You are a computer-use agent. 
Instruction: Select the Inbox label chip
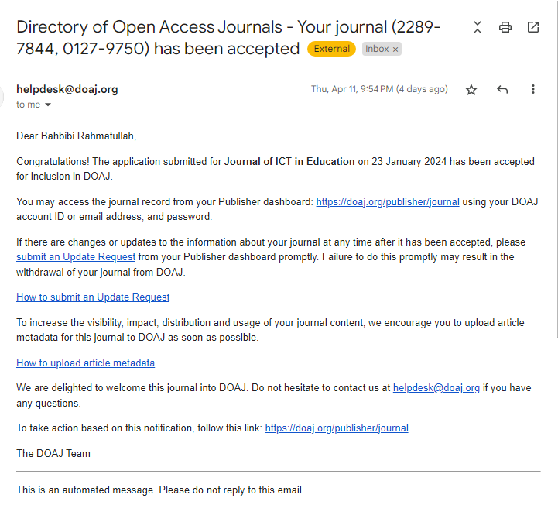(377, 49)
